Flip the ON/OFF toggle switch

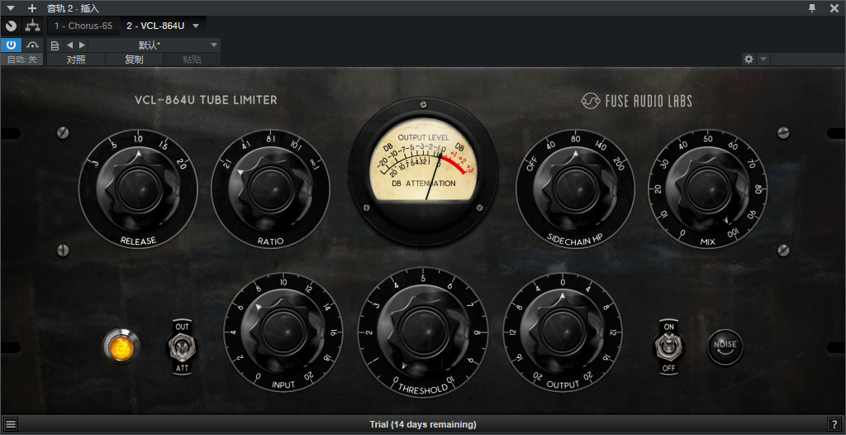tap(668, 347)
